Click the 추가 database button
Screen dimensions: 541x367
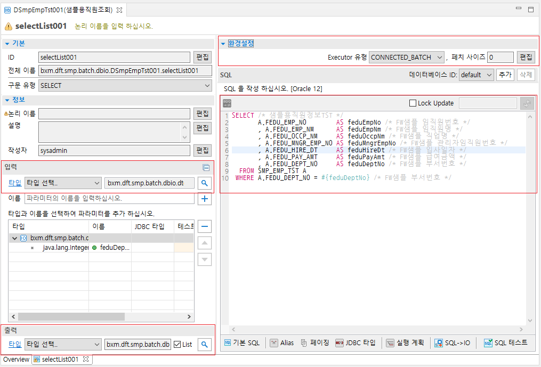505,75
